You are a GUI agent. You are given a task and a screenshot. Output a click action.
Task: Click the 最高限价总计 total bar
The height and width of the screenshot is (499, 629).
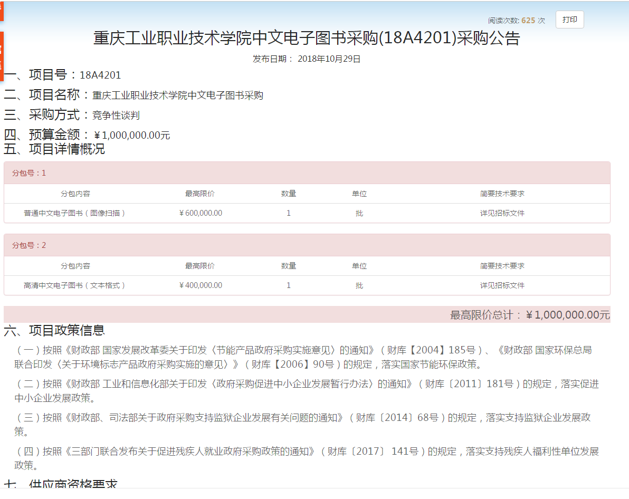529,315
